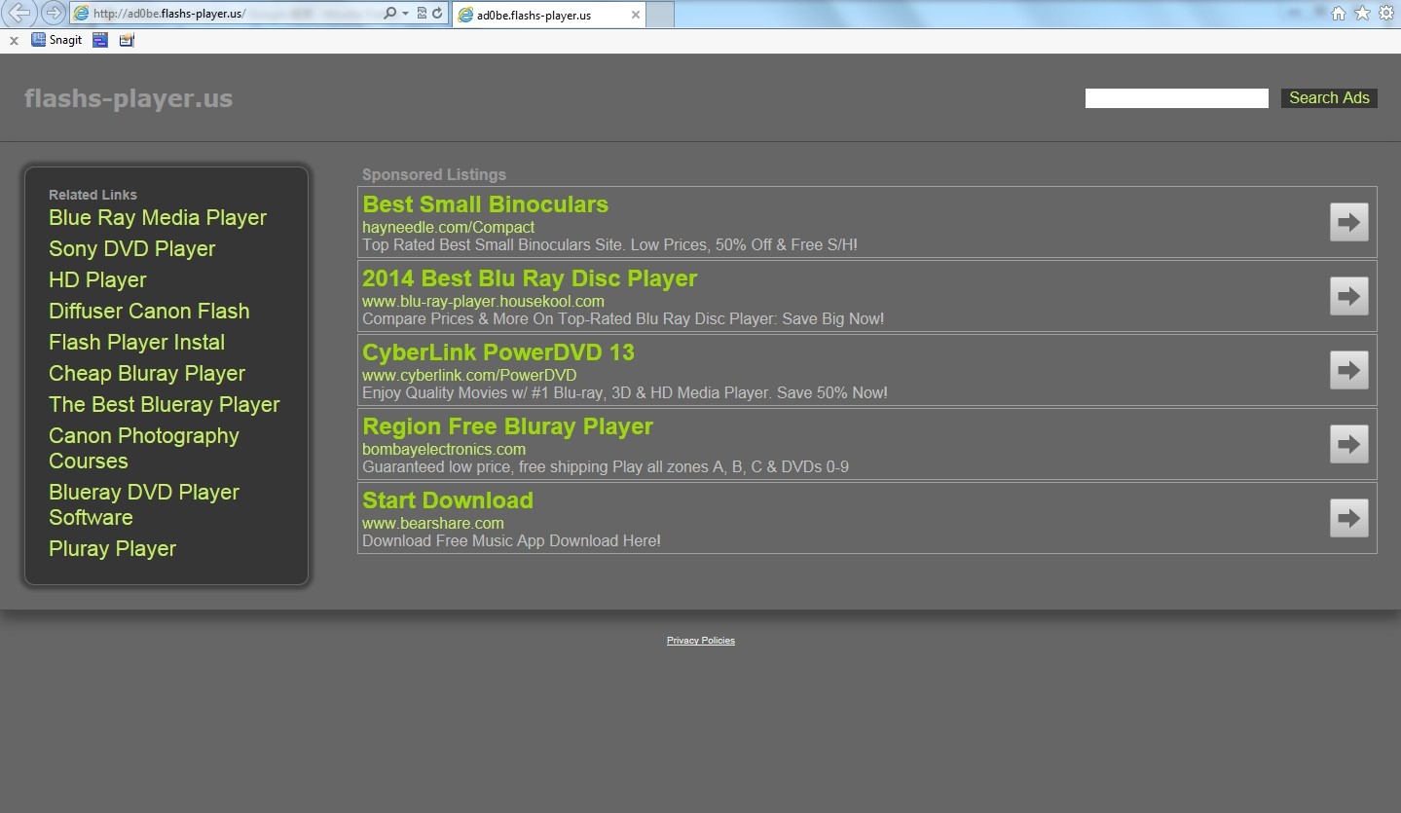Viewport: 1401px width, 813px height.
Task: Click the hayneedle.com/Compact URL
Action: (x=448, y=227)
